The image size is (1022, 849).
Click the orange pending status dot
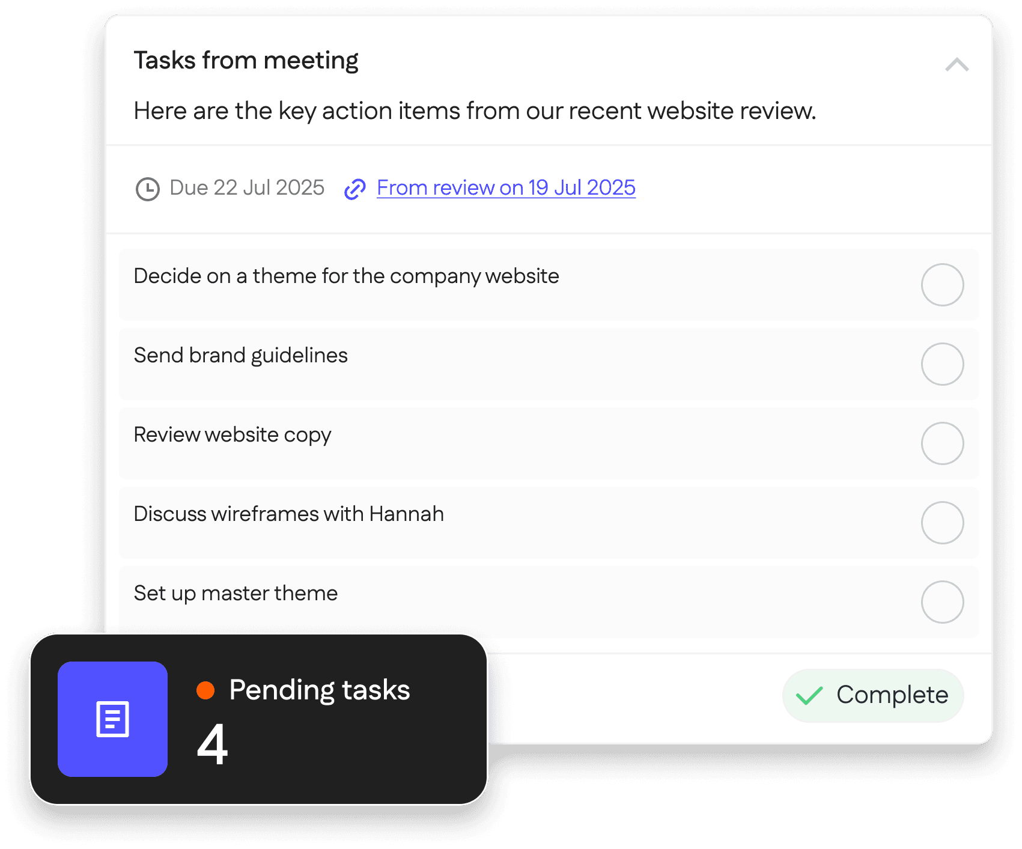[x=205, y=690]
